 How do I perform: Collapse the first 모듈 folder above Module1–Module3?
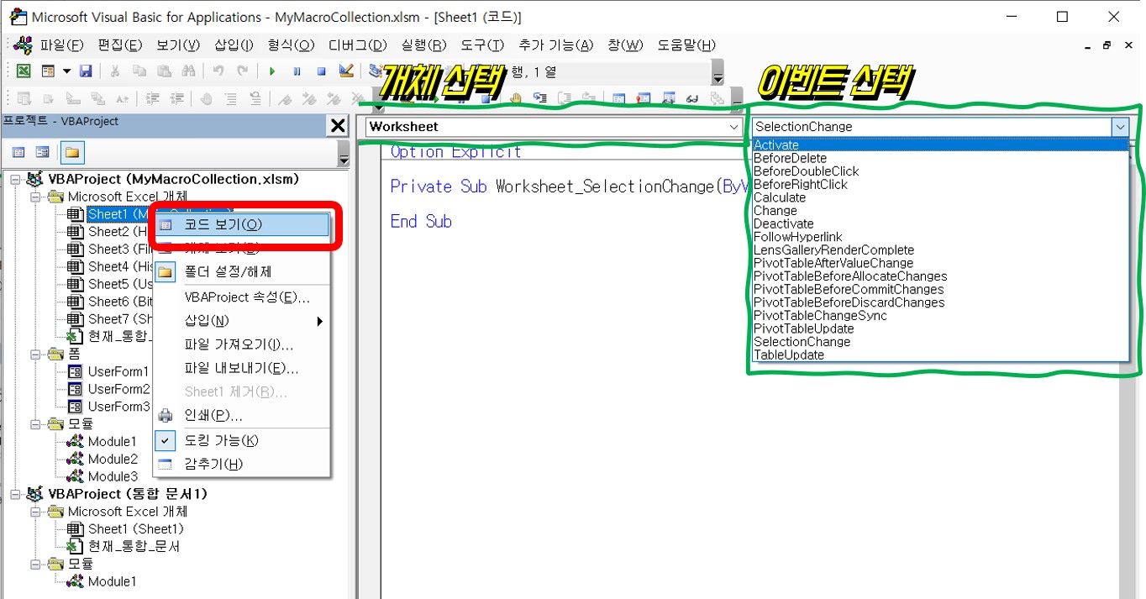36,424
